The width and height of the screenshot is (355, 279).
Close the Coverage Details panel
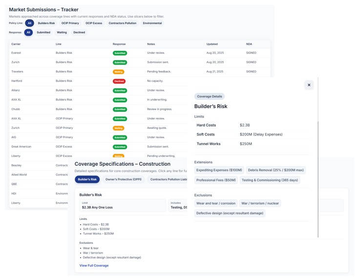[309, 85]
